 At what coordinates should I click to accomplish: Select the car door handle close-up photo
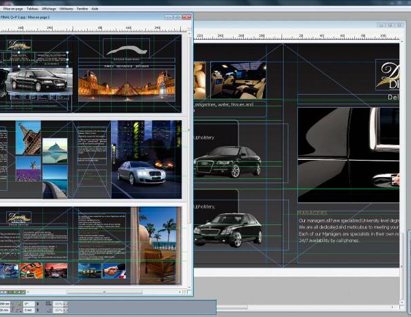tap(349, 154)
